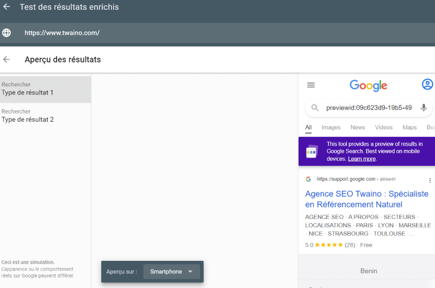Open Agence SEO Twaino result title
This screenshot has width=435, height=288.
tap(366, 199)
